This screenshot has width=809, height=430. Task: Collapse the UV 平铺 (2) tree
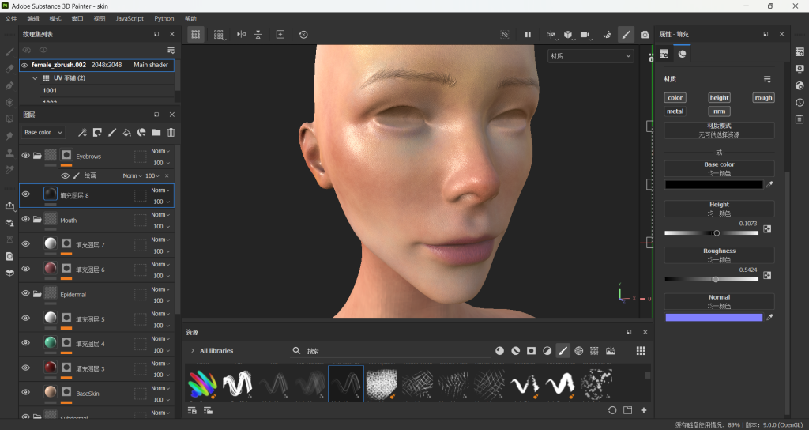click(x=35, y=78)
